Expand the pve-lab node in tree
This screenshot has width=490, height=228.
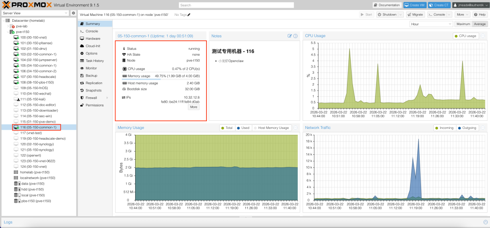point(8,26)
